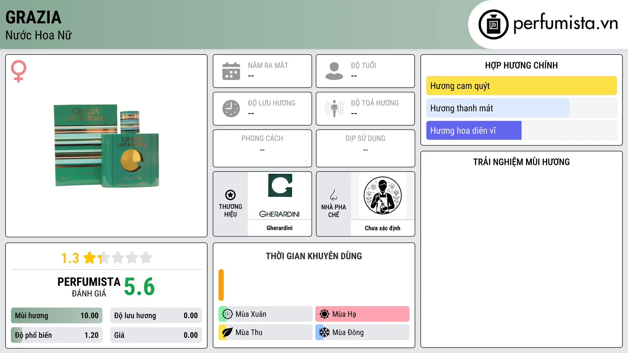Click the DỊP SỬ DỤNG label

pyautogui.click(x=366, y=139)
